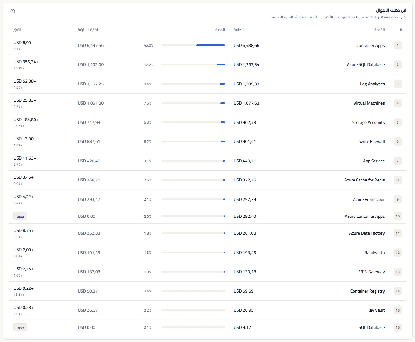Click the جديد badge in the USD 9,17 row

click(20, 327)
